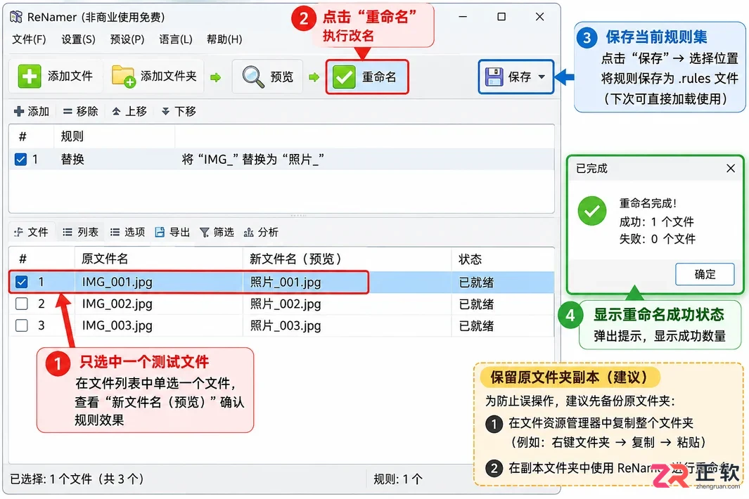Click the 重命名 button label
Viewport: 749px width, 499px height.
379,77
